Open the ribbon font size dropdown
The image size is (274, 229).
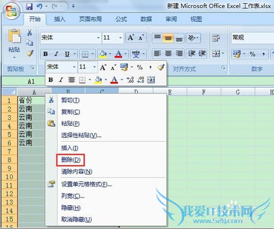click(121, 38)
